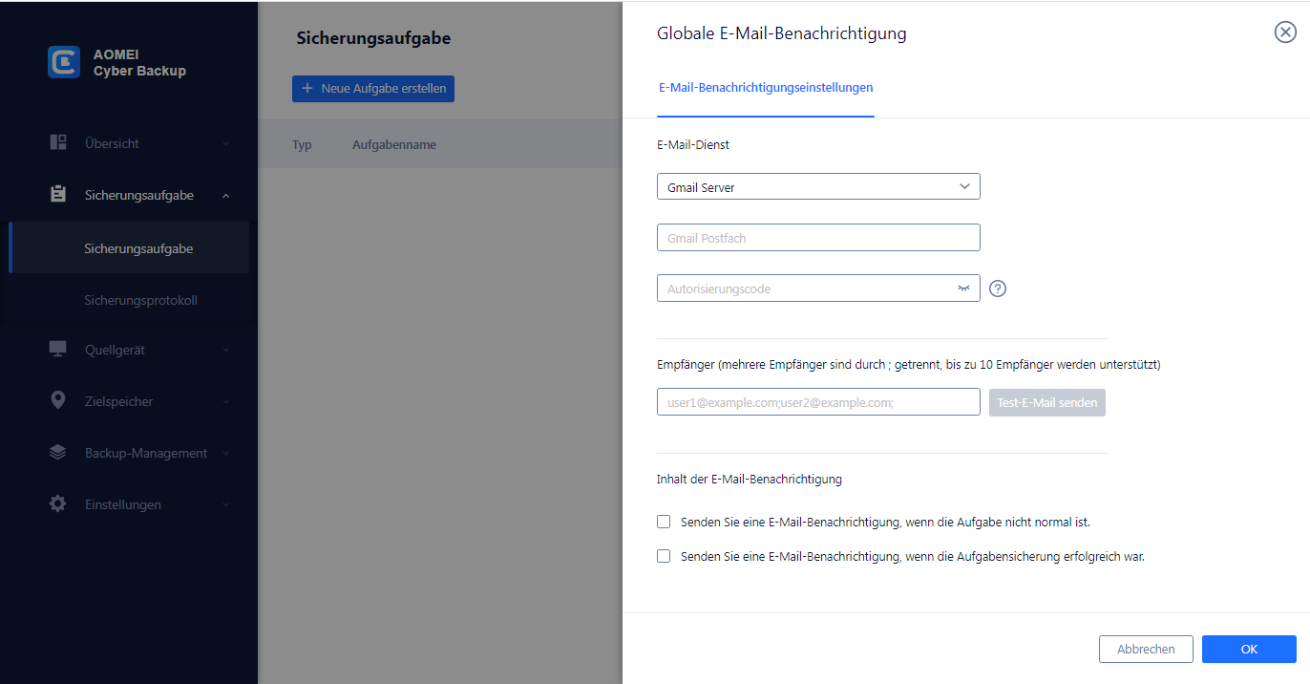Image resolution: width=1310 pixels, height=684 pixels.
Task: Click the Backup-Management layers icon
Action: pyautogui.click(x=58, y=453)
